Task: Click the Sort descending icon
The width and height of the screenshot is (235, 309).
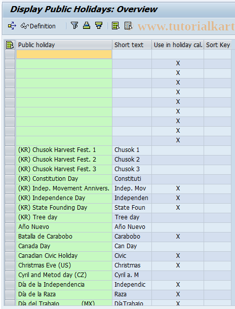Action: [99, 26]
